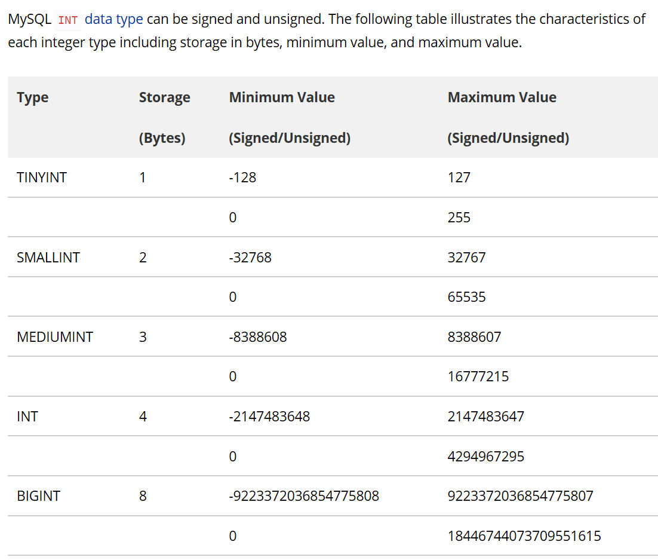Click the -9223372036854775808 minimum value cell
Image resolution: width=658 pixels, height=560 pixels.
[304, 496]
